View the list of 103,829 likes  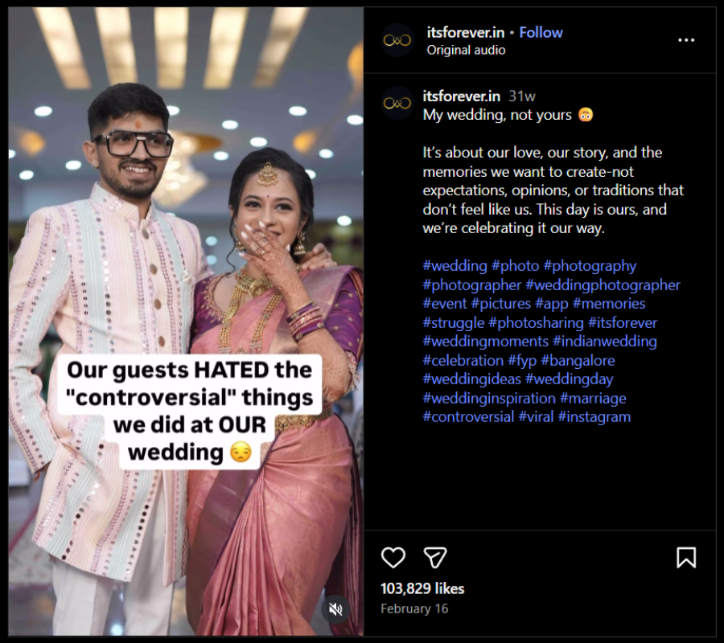tap(422, 588)
